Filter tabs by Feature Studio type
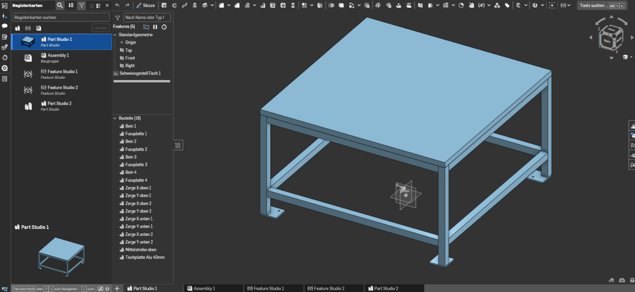 tap(28, 28)
